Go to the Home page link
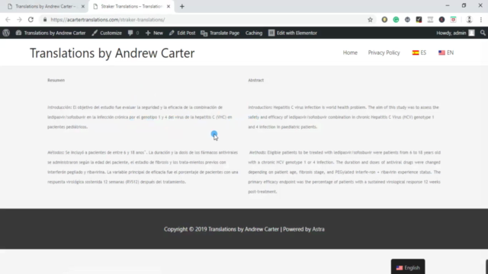 350,53
